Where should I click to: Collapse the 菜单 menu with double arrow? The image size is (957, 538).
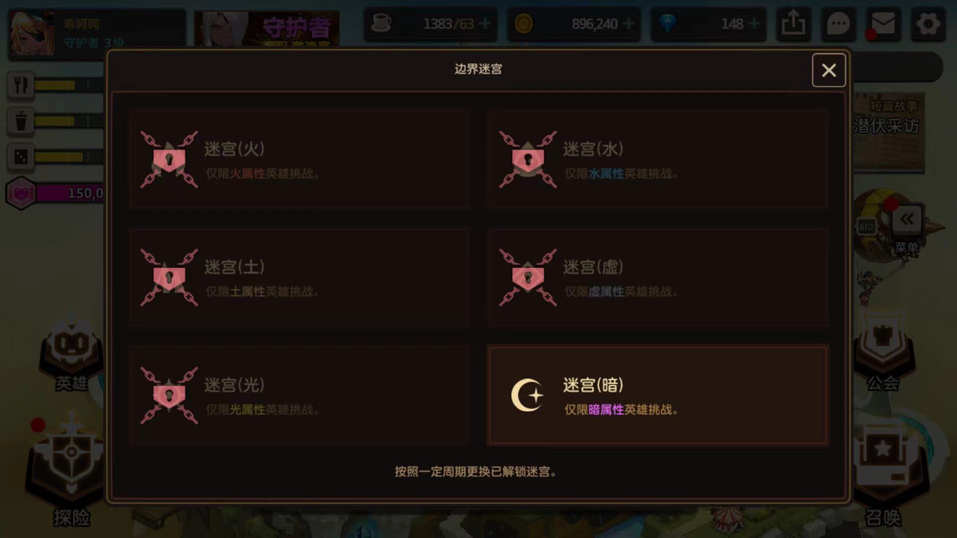[907, 219]
